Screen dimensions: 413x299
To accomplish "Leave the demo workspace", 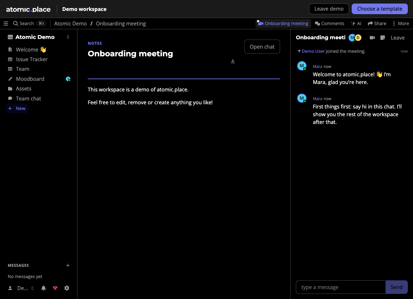I will [329, 9].
